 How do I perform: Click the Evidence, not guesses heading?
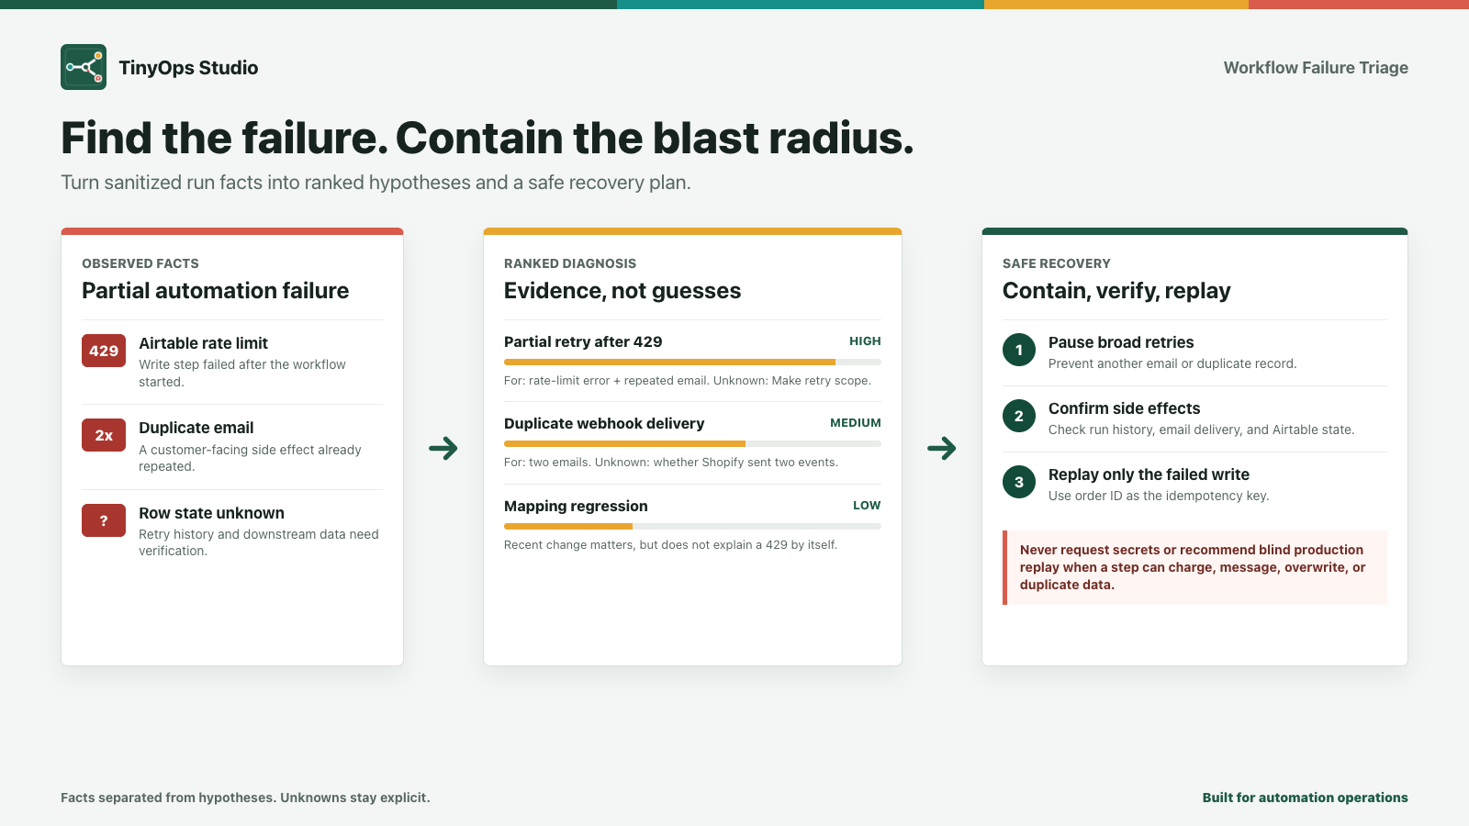pyautogui.click(x=622, y=291)
